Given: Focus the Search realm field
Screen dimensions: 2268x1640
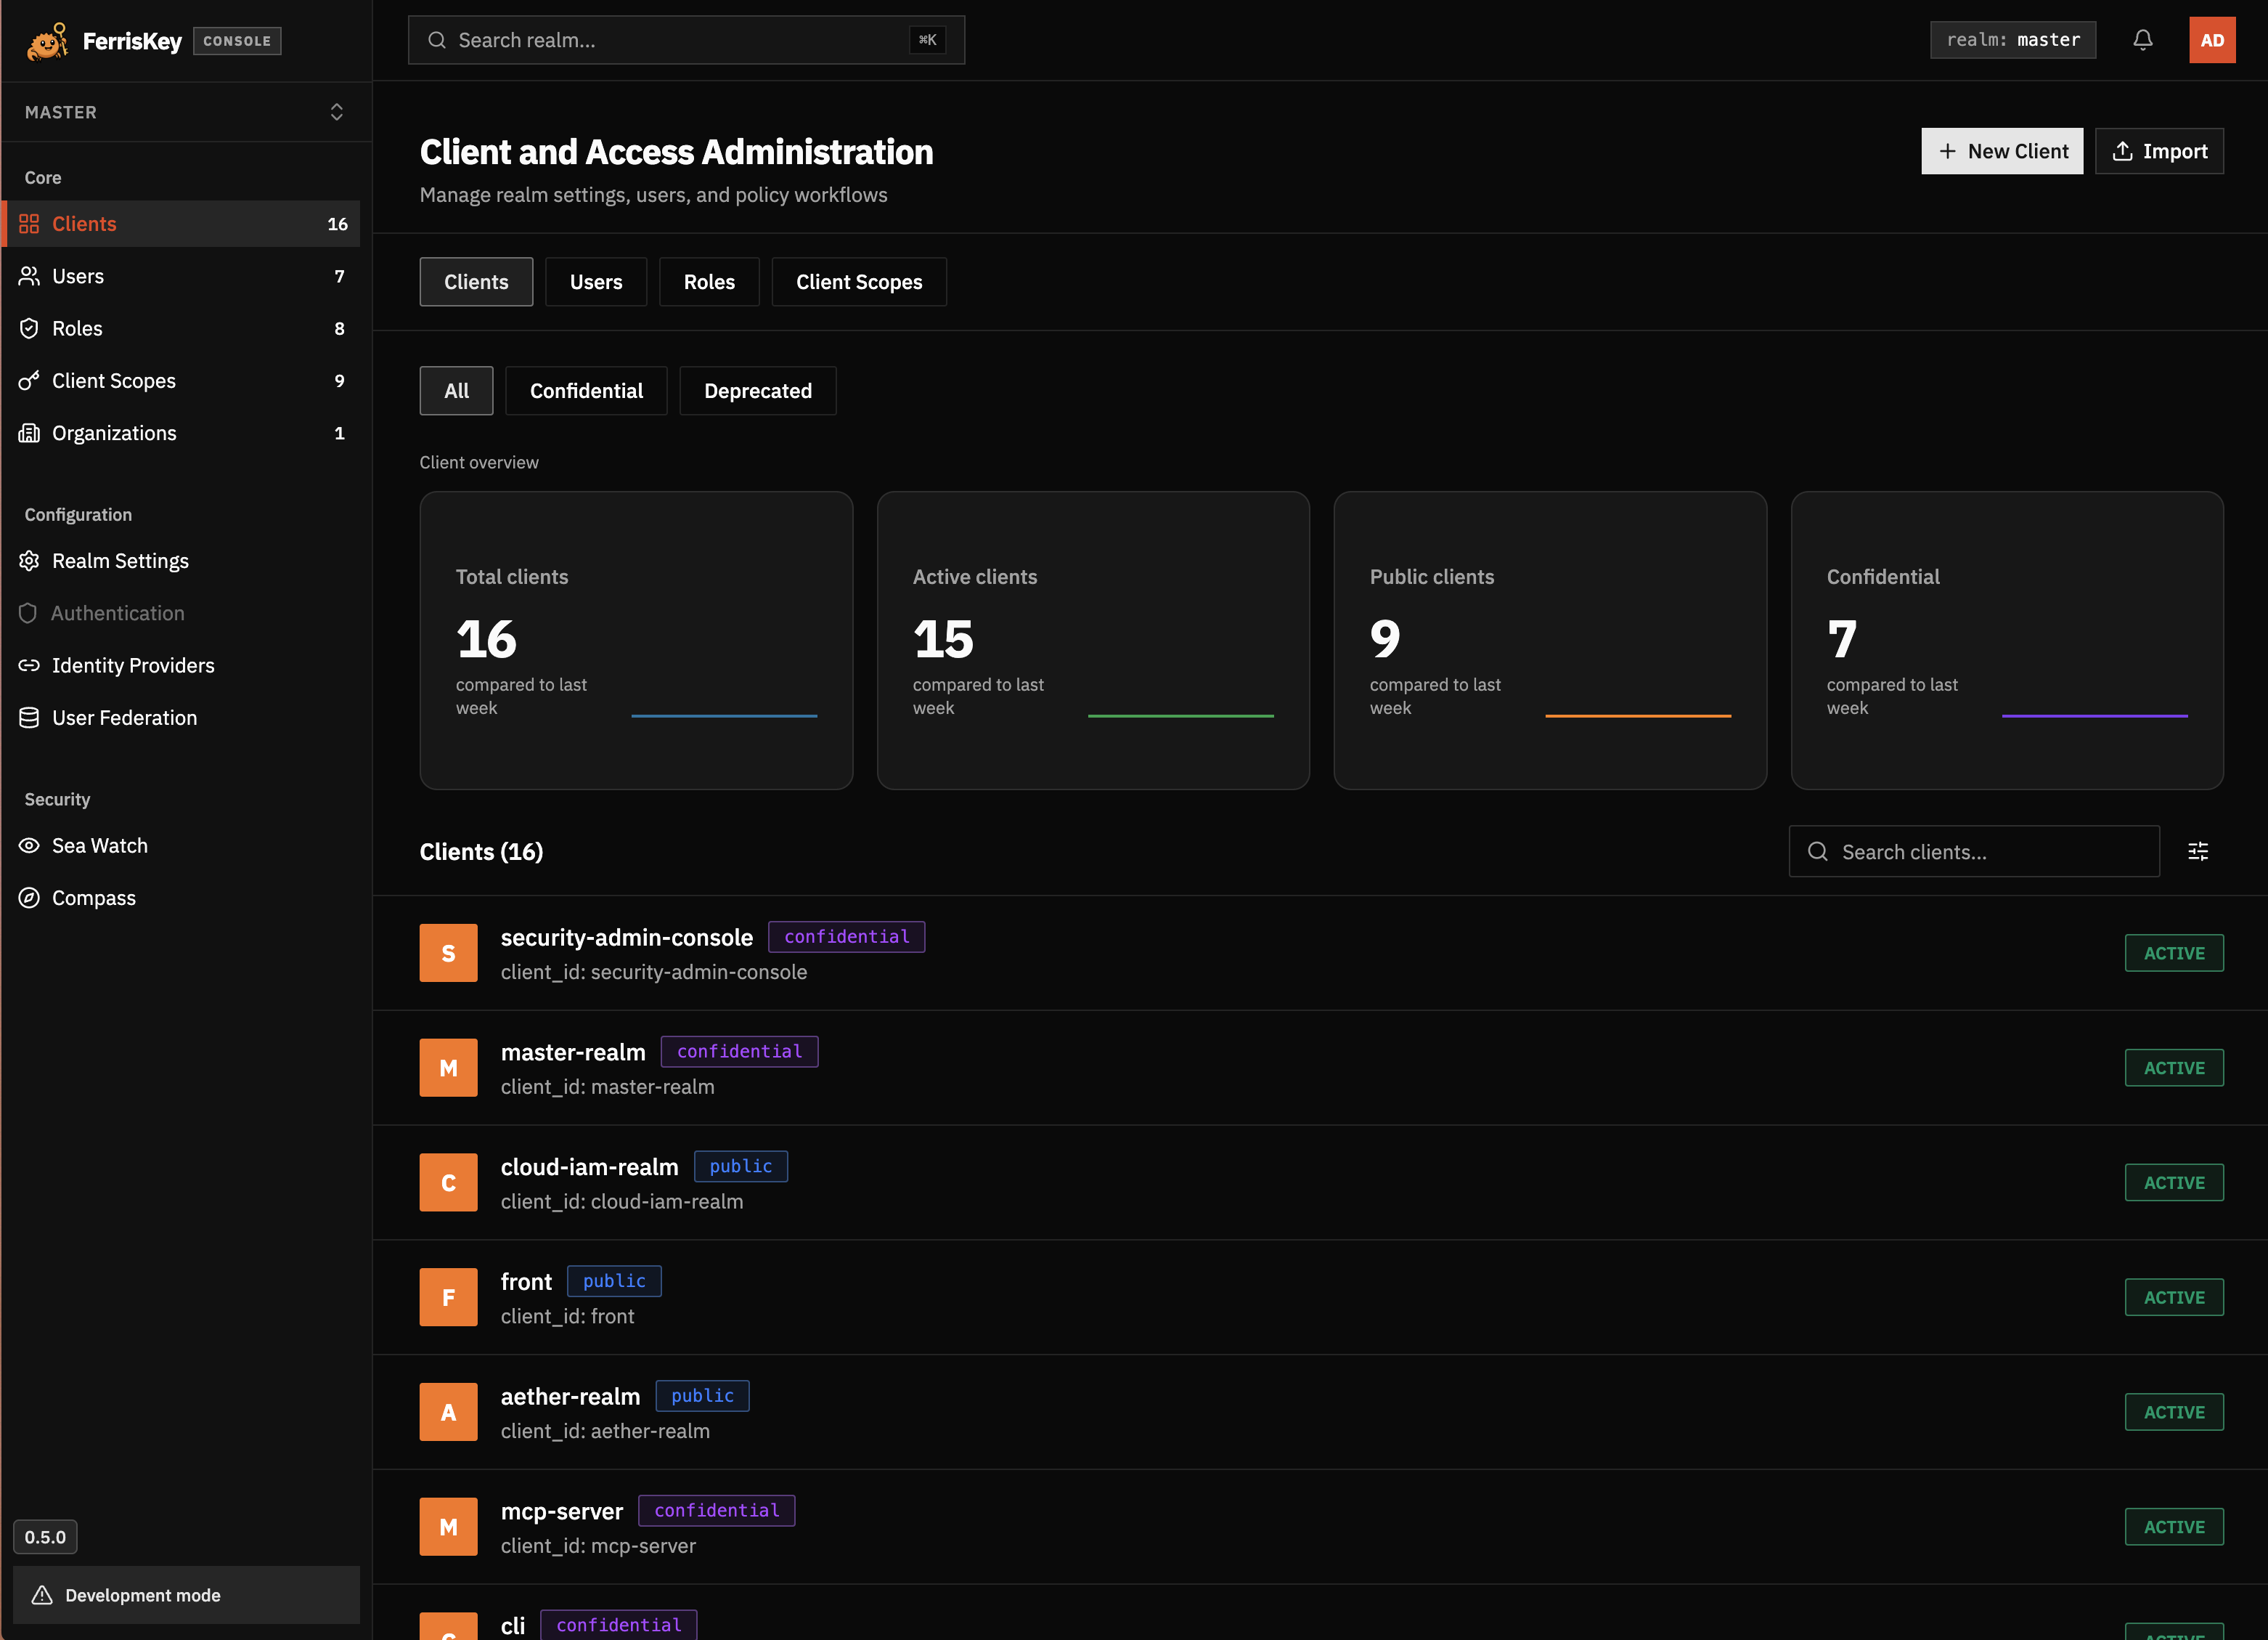Looking at the screenshot, I should click(x=686, y=40).
